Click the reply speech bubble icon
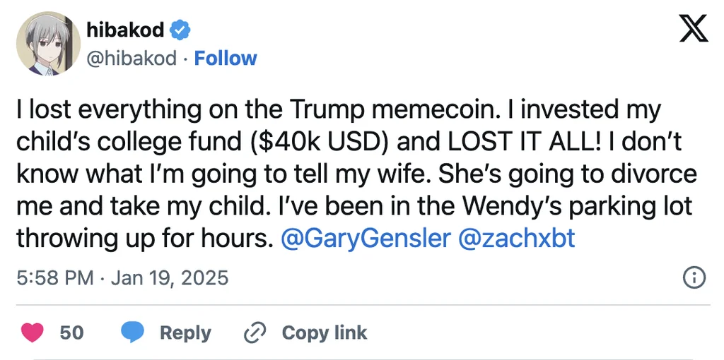The image size is (724, 360). 132,332
